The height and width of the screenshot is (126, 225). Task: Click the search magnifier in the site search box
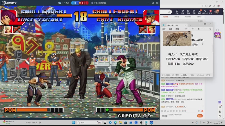(169, 12)
